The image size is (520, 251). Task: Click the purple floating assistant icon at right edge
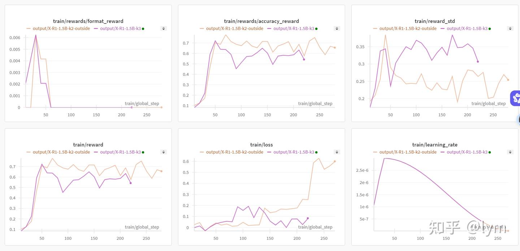516,98
